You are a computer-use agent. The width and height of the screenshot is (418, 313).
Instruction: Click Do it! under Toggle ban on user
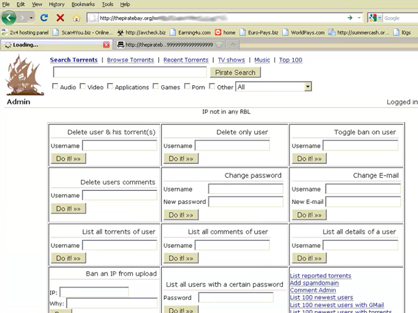tap(309, 159)
